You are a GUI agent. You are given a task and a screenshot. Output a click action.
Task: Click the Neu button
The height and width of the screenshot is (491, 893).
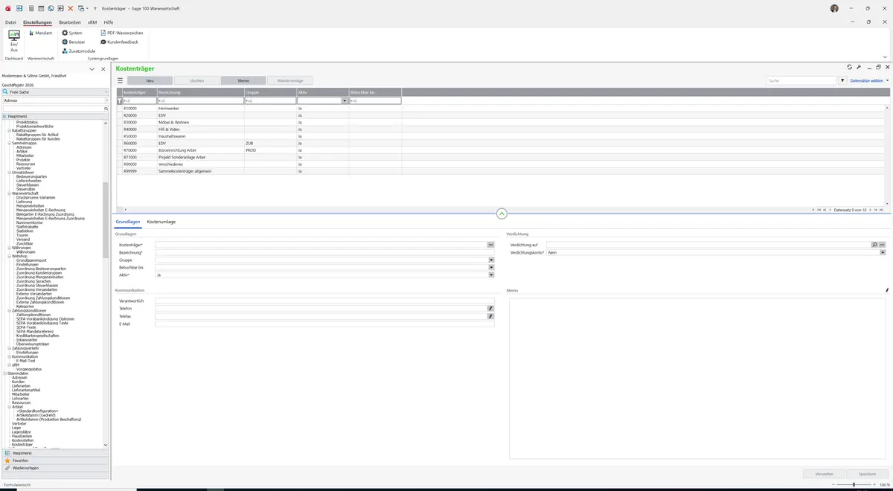coord(150,80)
